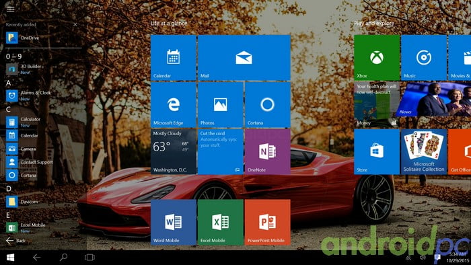
Task: Open the Get Office tile
Action: (460, 151)
